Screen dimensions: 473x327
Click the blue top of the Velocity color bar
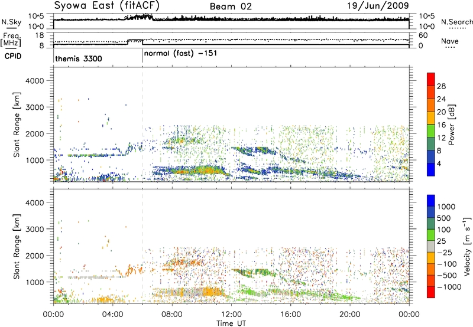[x=431, y=201]
